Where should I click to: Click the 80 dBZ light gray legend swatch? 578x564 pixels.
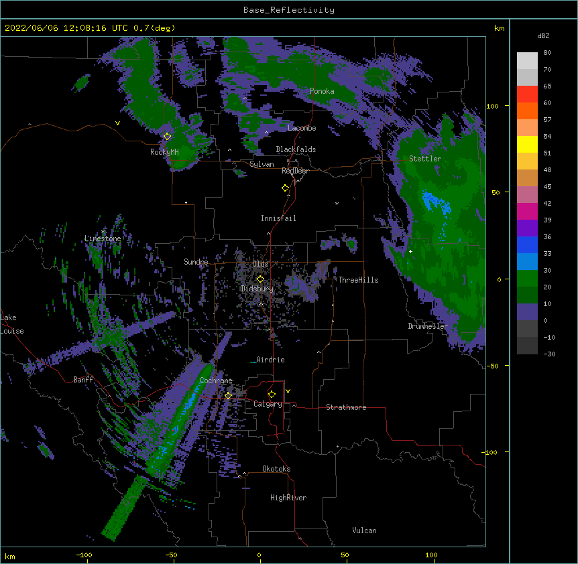(527, 61)
